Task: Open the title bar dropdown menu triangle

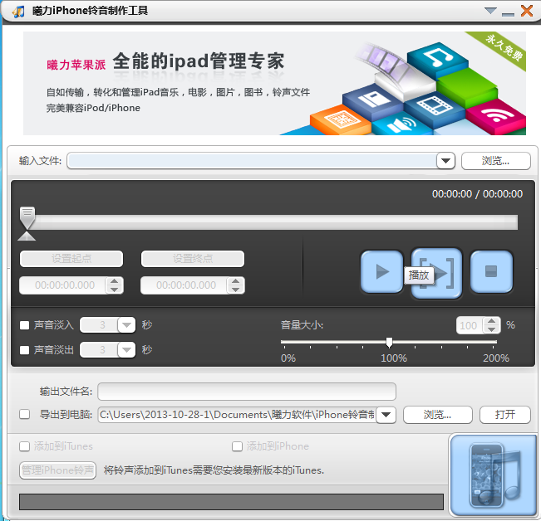Action: point(490,11)
